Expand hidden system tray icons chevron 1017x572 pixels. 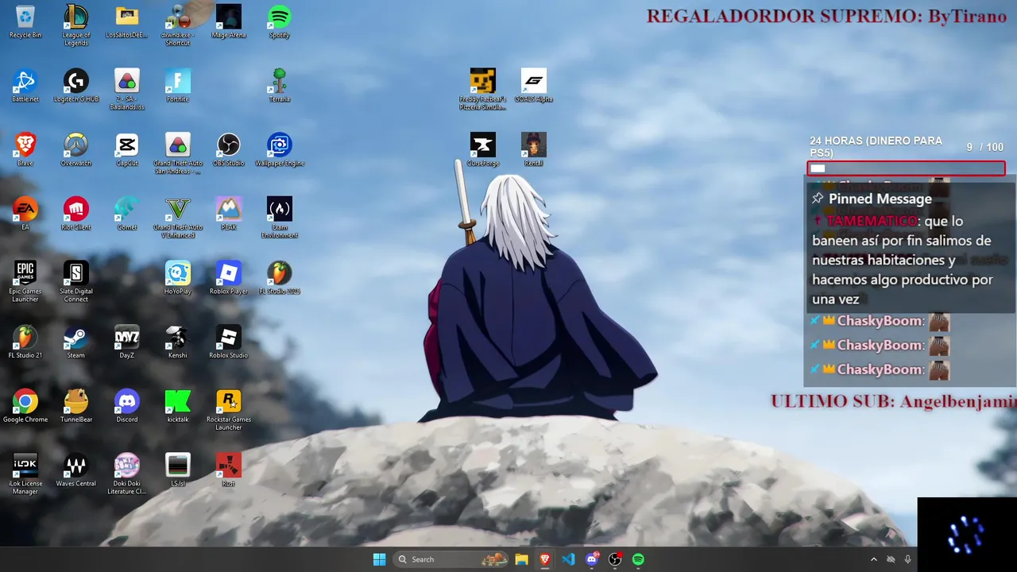click(874, 559)
